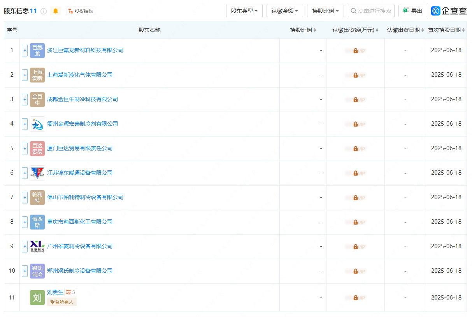Click the info icon beside 股东信息 11
This screenshot has height=317, width=472.
44,11
